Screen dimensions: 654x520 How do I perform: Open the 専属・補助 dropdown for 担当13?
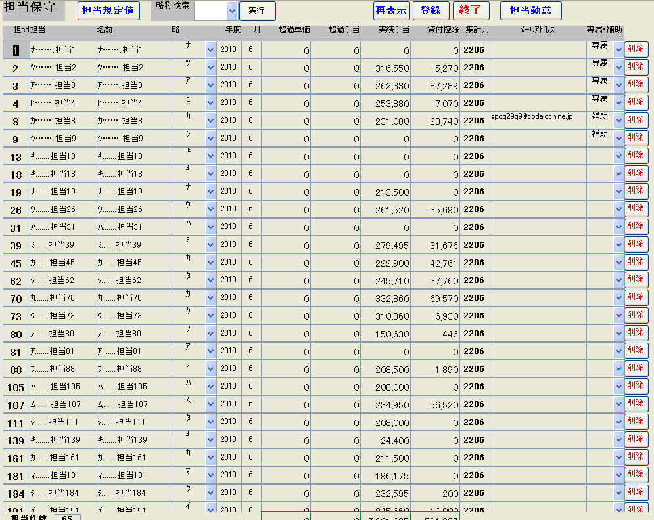click(x=619, y=156)
